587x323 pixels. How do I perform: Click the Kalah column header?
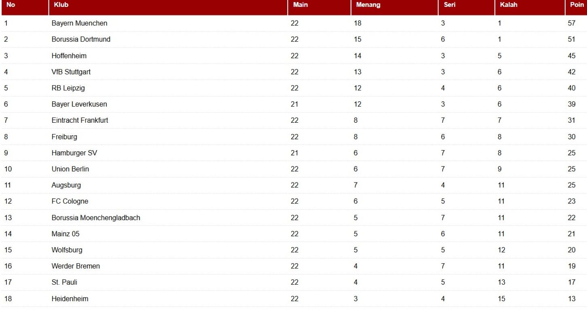[509, 5]
